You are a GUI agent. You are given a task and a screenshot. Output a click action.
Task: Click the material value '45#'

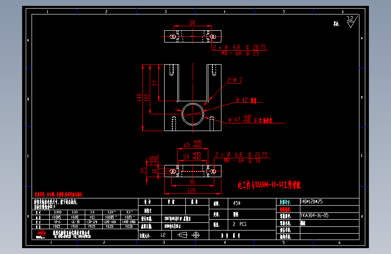tap(237, 203)
